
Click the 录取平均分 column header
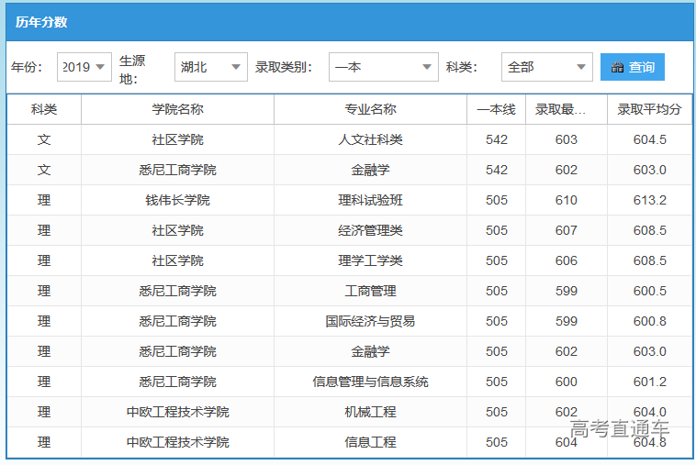coord(649,109)
